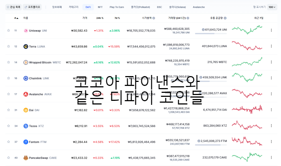Open info tooltip for 24h volume column

point(188,18)
